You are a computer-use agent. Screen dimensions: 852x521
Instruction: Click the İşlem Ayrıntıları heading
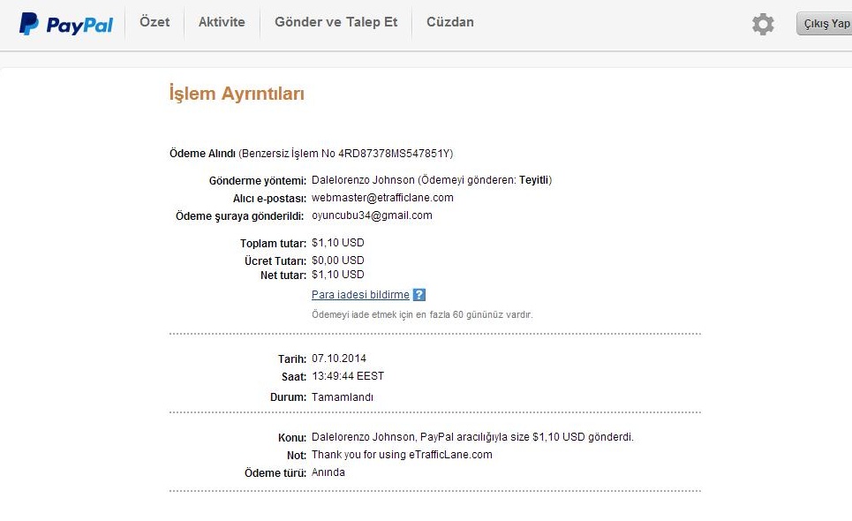click(x=237, y=94)
